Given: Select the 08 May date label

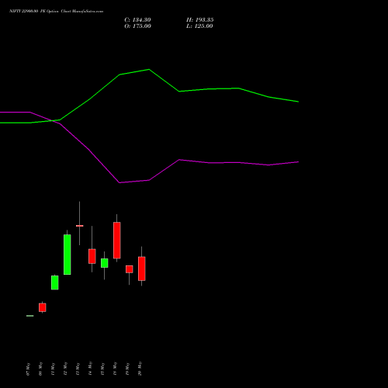Looking at the screenshot, I should [40, 369].
